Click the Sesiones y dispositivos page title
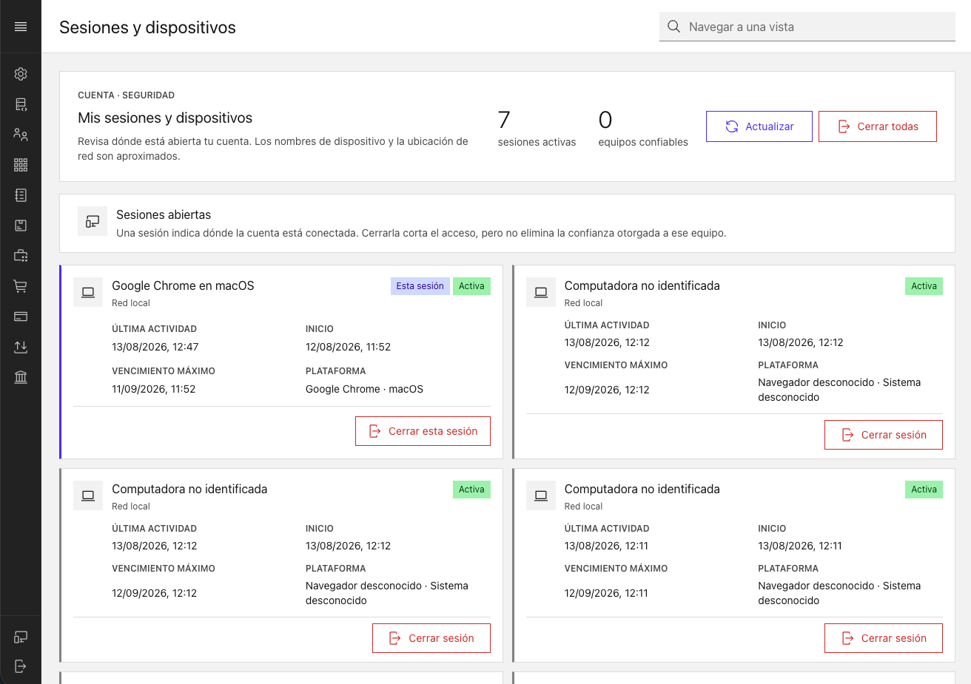 click(x=147, y=27)
